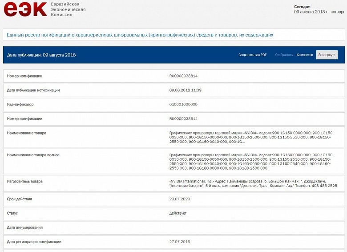Click the Статус value Действует

(x=178, y=213)
